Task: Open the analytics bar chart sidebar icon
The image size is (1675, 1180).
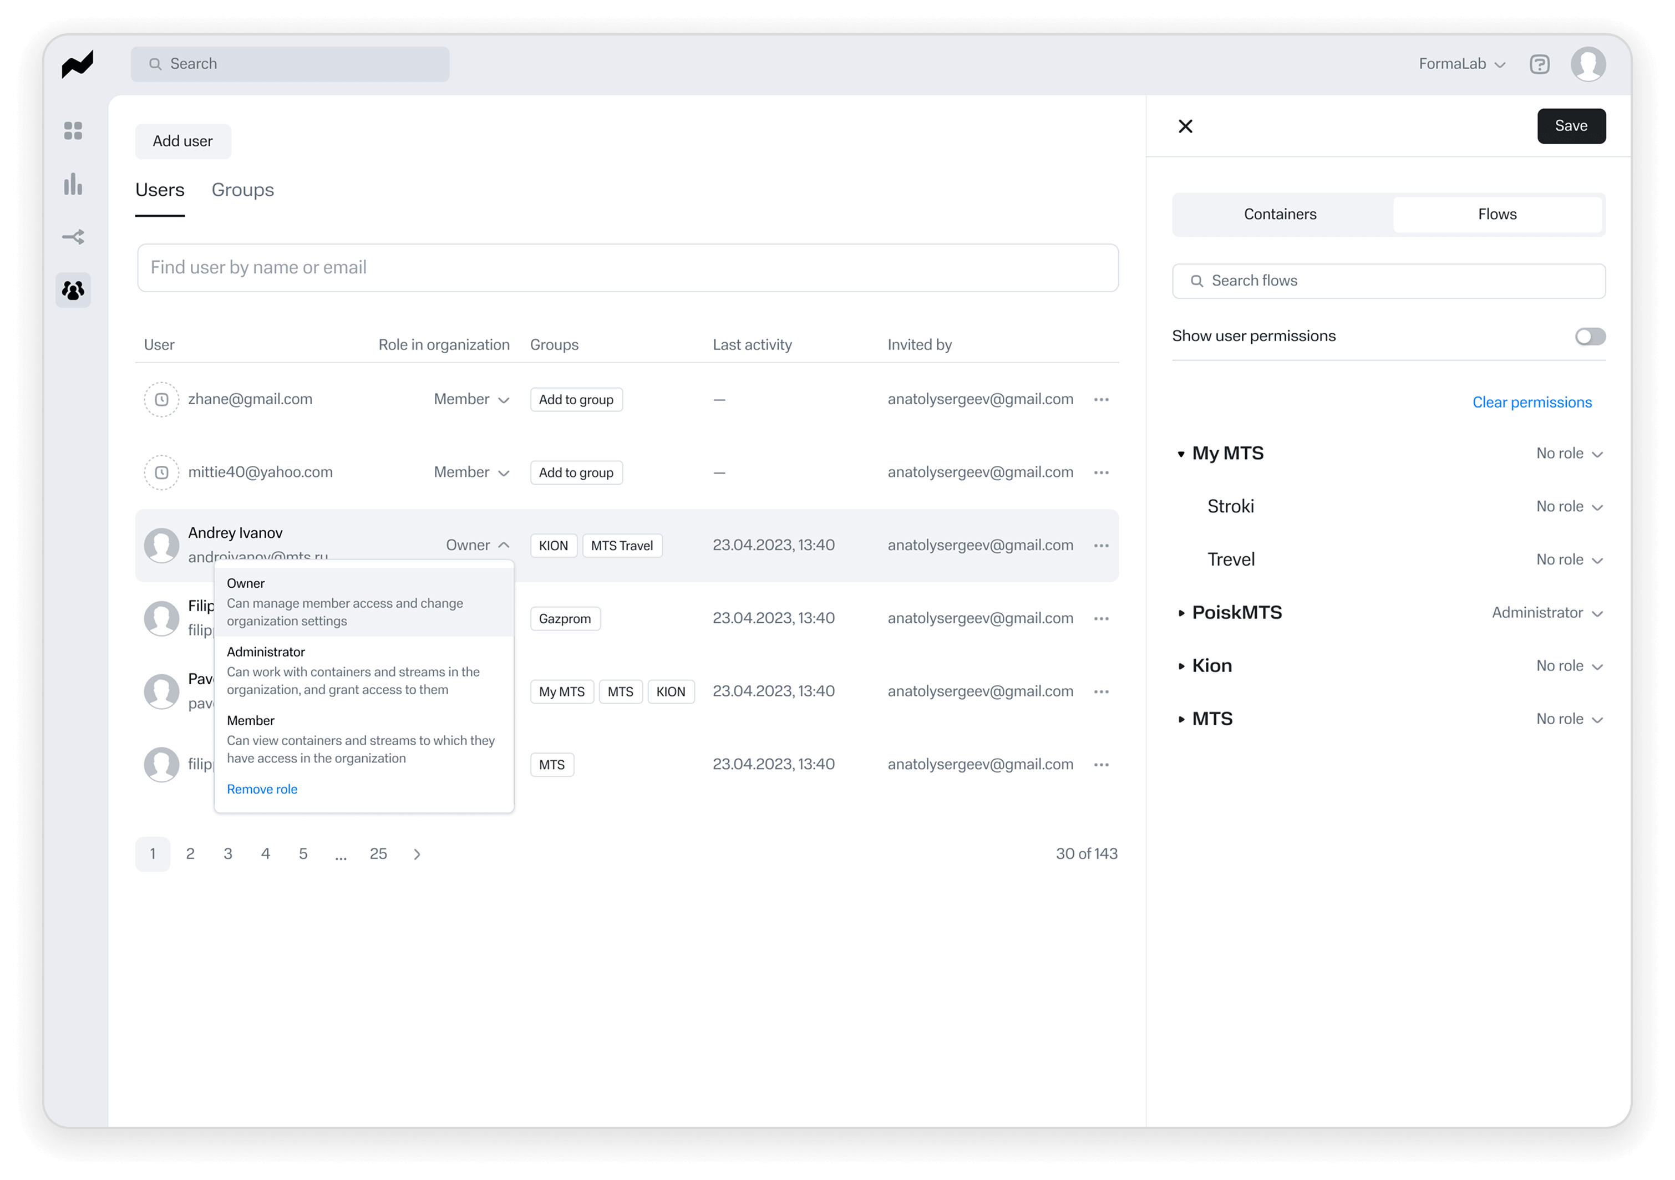Action: coord(73,184)
